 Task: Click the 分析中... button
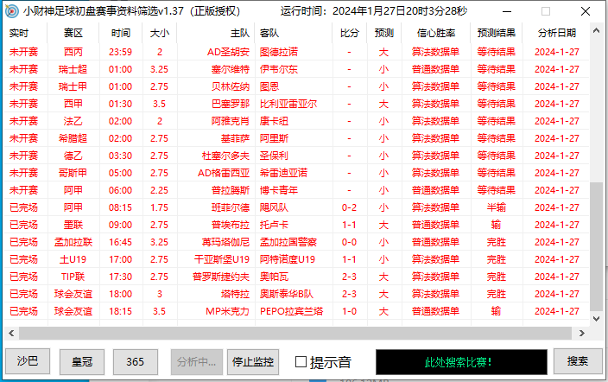[x=197, y=362]
